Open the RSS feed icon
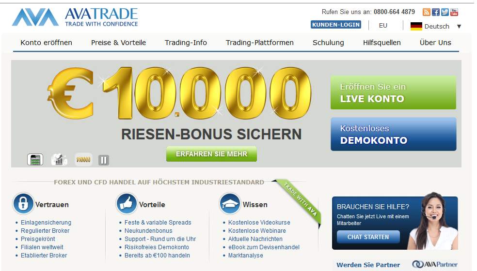Image resolution: width=477 pixels, height=271 pixels. (x=427, y=12)
